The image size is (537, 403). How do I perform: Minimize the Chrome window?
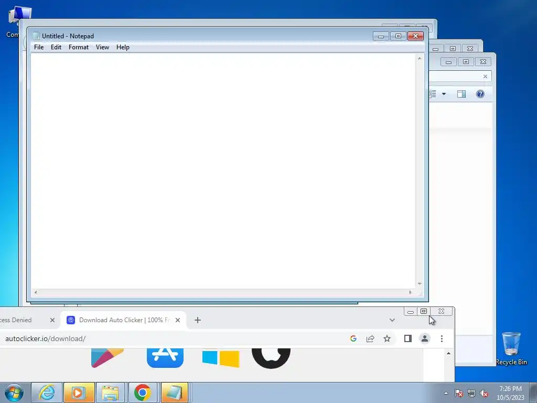[410, 312]
